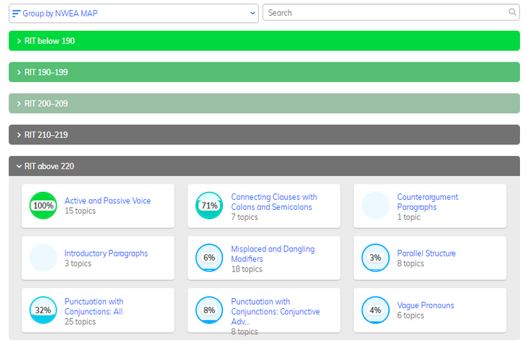Open the Vague Pronouns topic link
Image resolution: width=525 pixels, height=342 pixels.
[x=426, y=305]
